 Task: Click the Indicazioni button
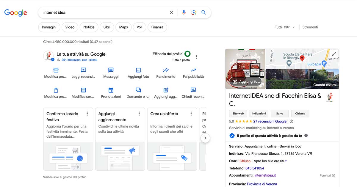coord(259,114)
